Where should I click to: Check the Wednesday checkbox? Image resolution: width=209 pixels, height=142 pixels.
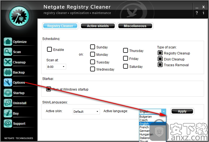coord(93,69)
